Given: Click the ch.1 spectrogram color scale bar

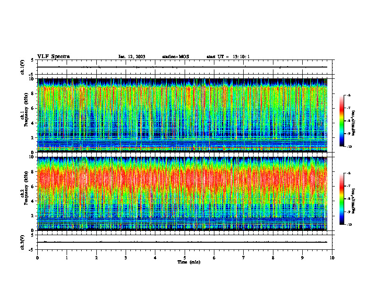Looking at the screenshot, I should (x=341, y=121).
